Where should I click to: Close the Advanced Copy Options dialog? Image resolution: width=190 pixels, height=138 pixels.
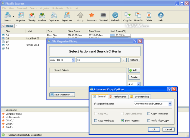174,89
